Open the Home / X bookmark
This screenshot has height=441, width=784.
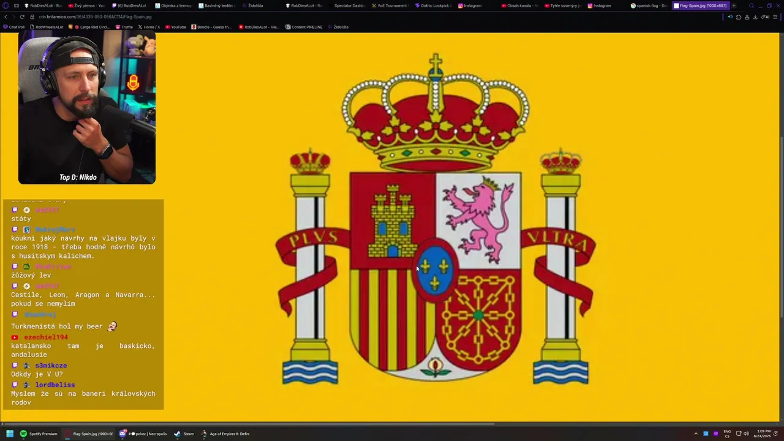(149, 27)
